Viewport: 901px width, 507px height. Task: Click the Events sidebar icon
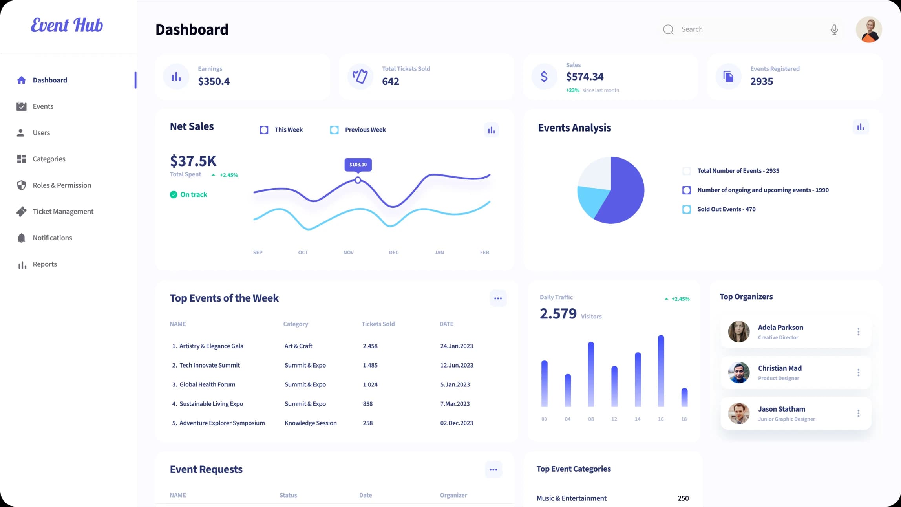pyautogui.click(x=21, y=106)
